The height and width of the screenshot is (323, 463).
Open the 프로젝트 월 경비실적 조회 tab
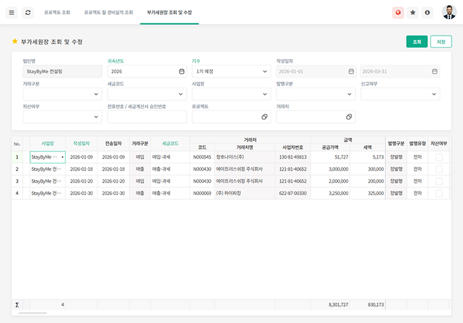pyautogui.click(x=108, y=13)
